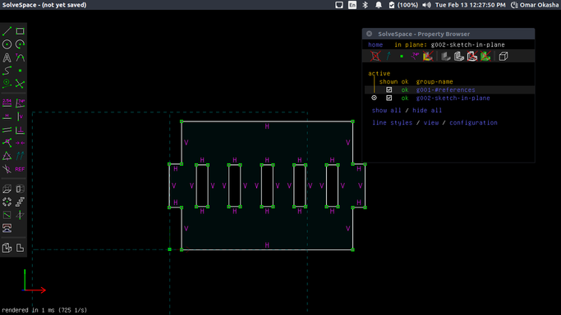
Task: Open the Omar Okasha user menu
Action: click(x=535, y=5)
